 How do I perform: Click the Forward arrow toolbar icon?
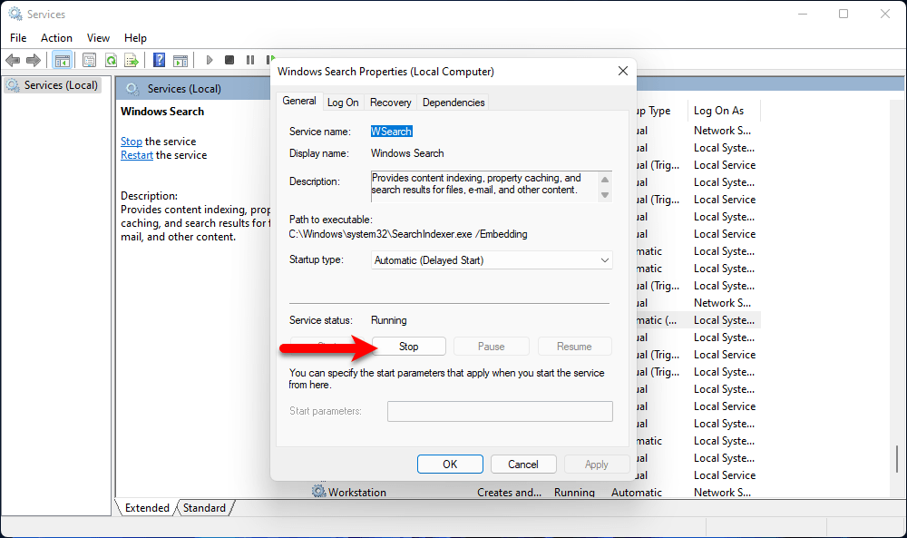coord(34,60)
